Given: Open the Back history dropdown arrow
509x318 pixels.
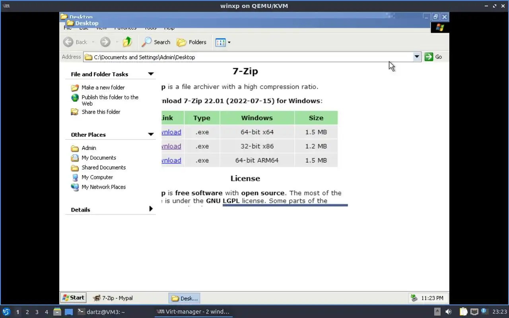Looking at the screenshot, I should coord(93,42).
